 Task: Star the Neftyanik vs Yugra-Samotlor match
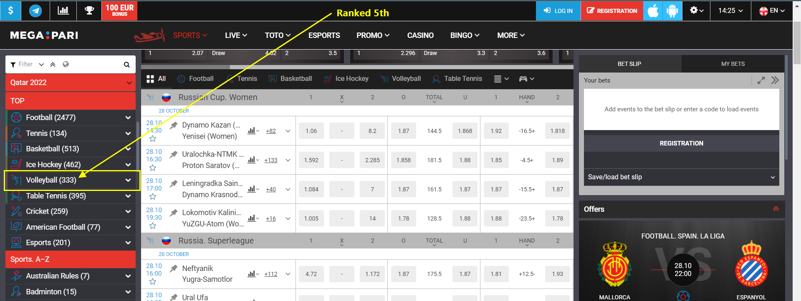[153, 281]
